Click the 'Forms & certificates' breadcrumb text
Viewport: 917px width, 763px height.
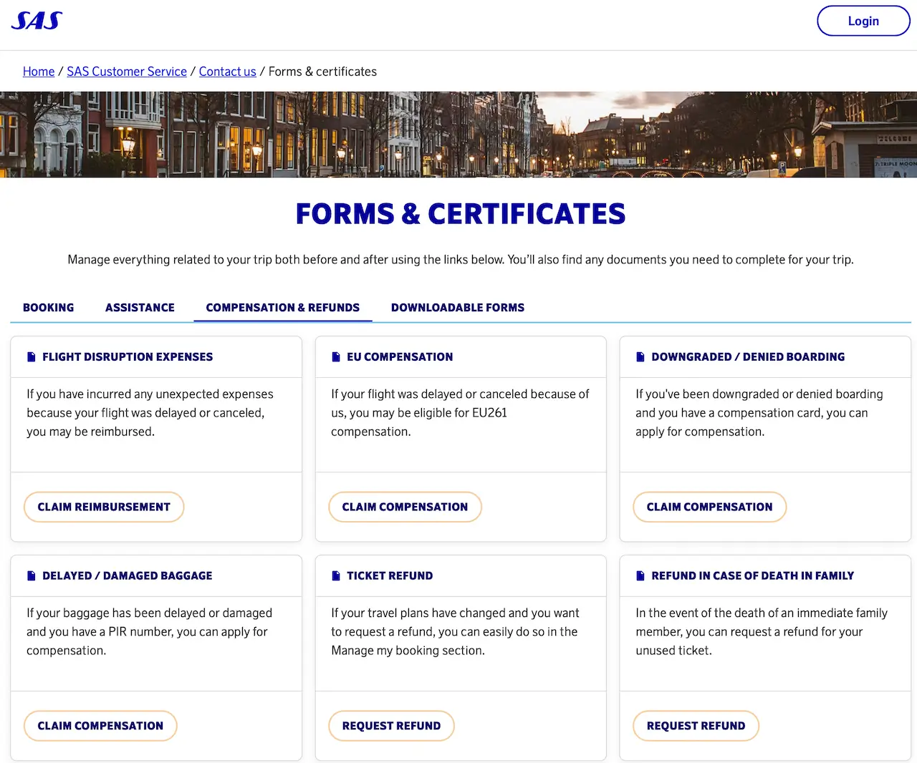point(322,72)
